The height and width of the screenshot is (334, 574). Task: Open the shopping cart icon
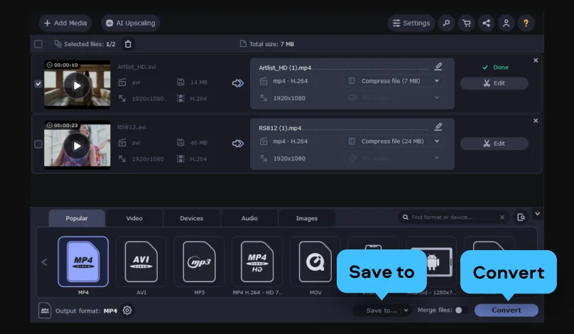pyautogui.click(x=466, y=23)
